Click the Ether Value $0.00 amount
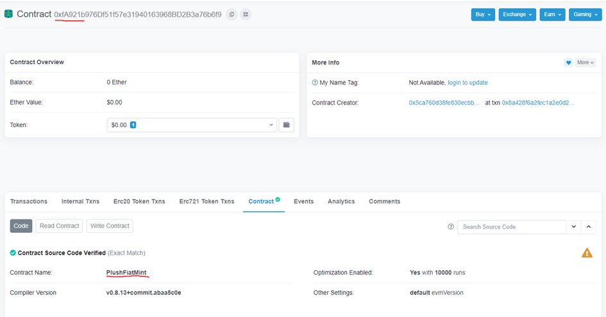606x317 pixels. [x=114, y=103]
